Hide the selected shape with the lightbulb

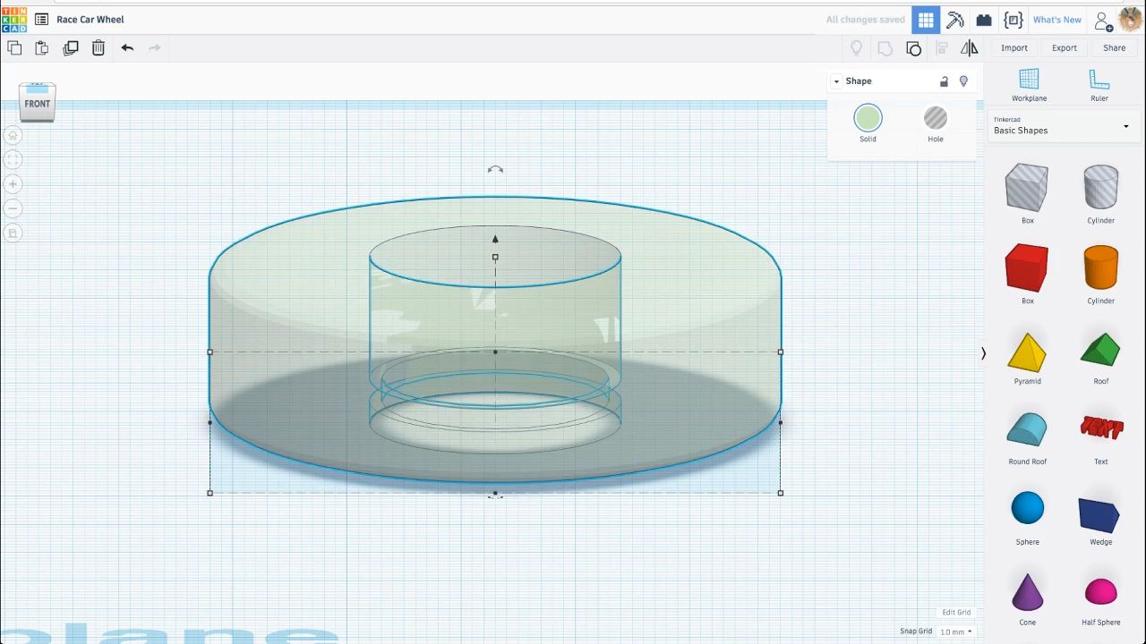coord(963,81)
